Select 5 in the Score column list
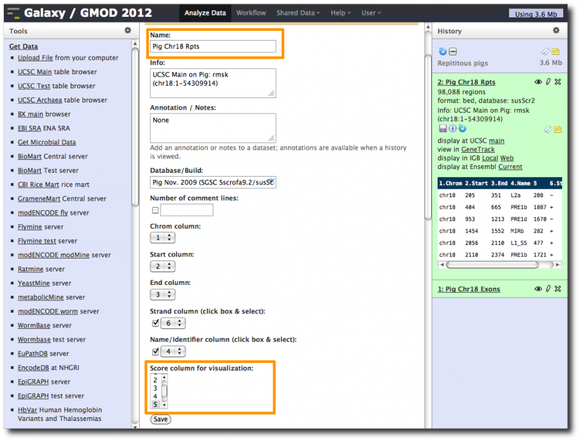 pos(155,404)
